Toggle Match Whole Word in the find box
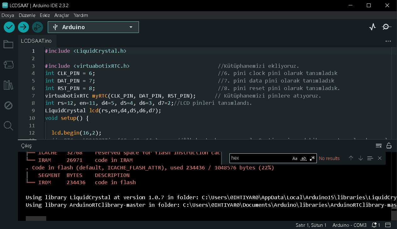397x229 pixels. click(x=303, y=158)
